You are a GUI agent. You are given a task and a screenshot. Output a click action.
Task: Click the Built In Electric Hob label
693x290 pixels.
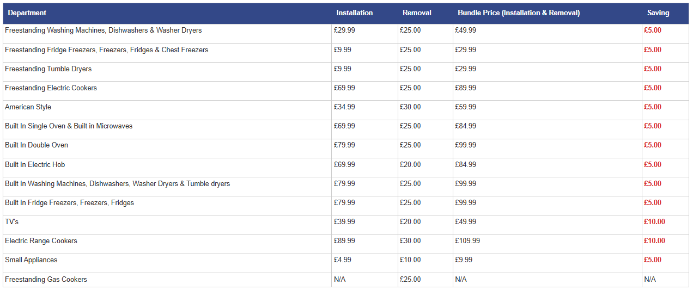(x=35, y=164)
